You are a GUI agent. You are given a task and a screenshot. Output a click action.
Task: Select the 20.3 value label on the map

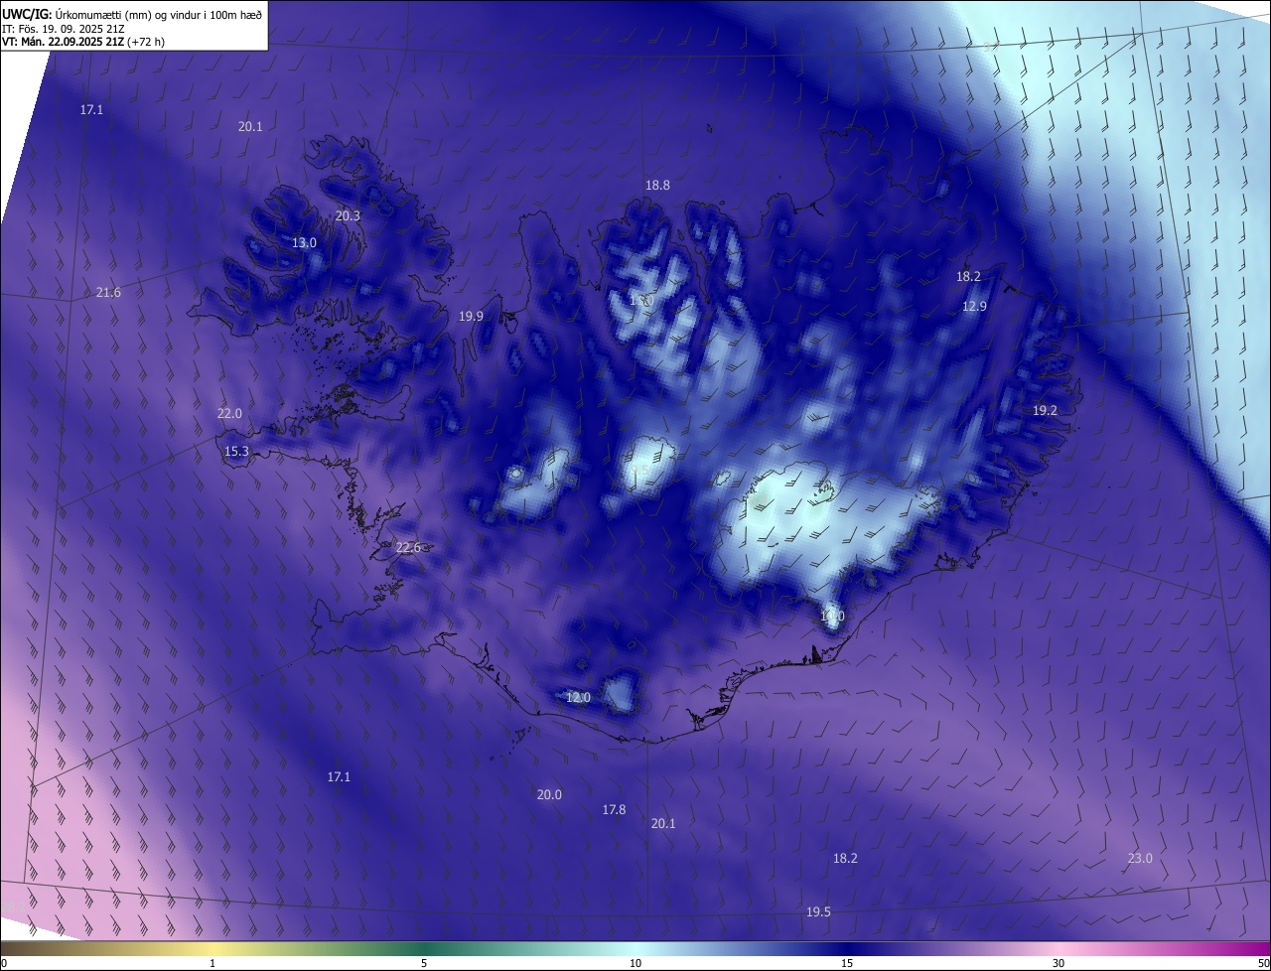pyautogui.click(x=348, y=215)
